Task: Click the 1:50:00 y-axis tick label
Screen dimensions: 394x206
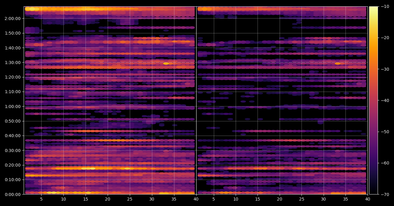Action: pyautogui.click(x=13, y=33)
